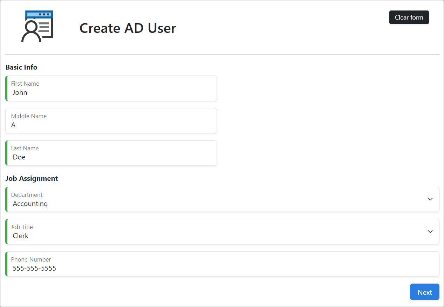Click the Job Title floating label text
The height and width of the screenshot is (307, 444).
(22, 227)
